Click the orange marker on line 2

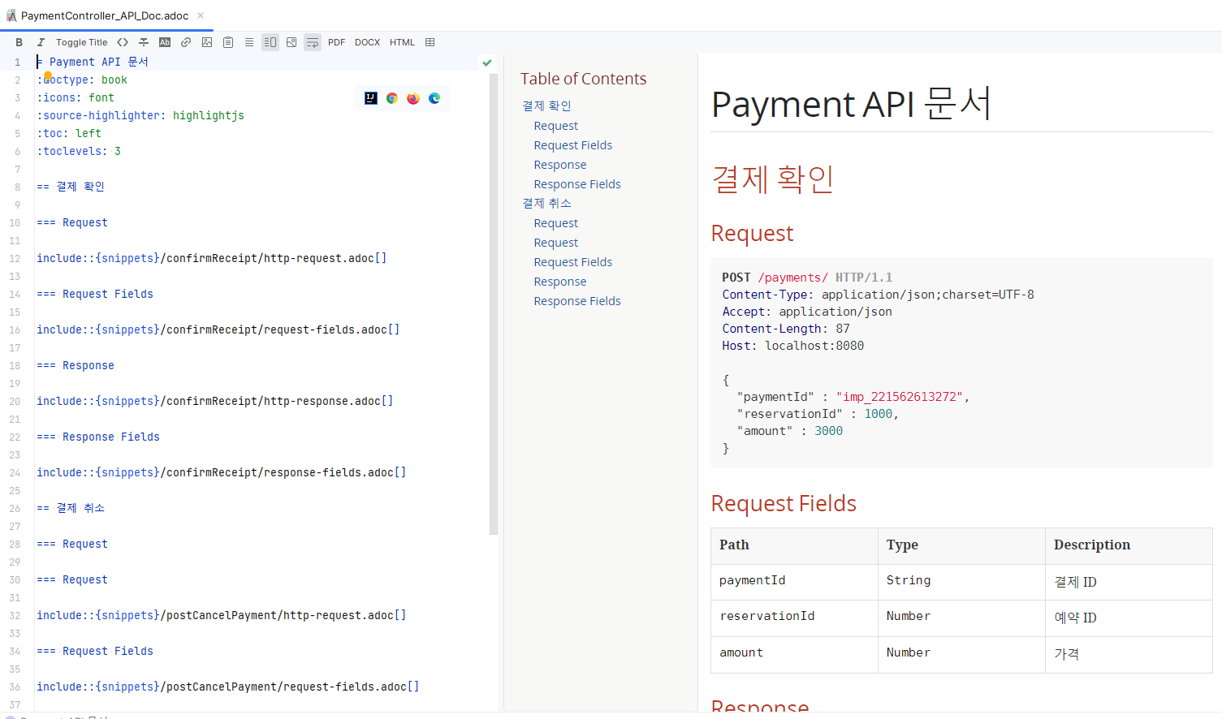(x=48, y=75)
